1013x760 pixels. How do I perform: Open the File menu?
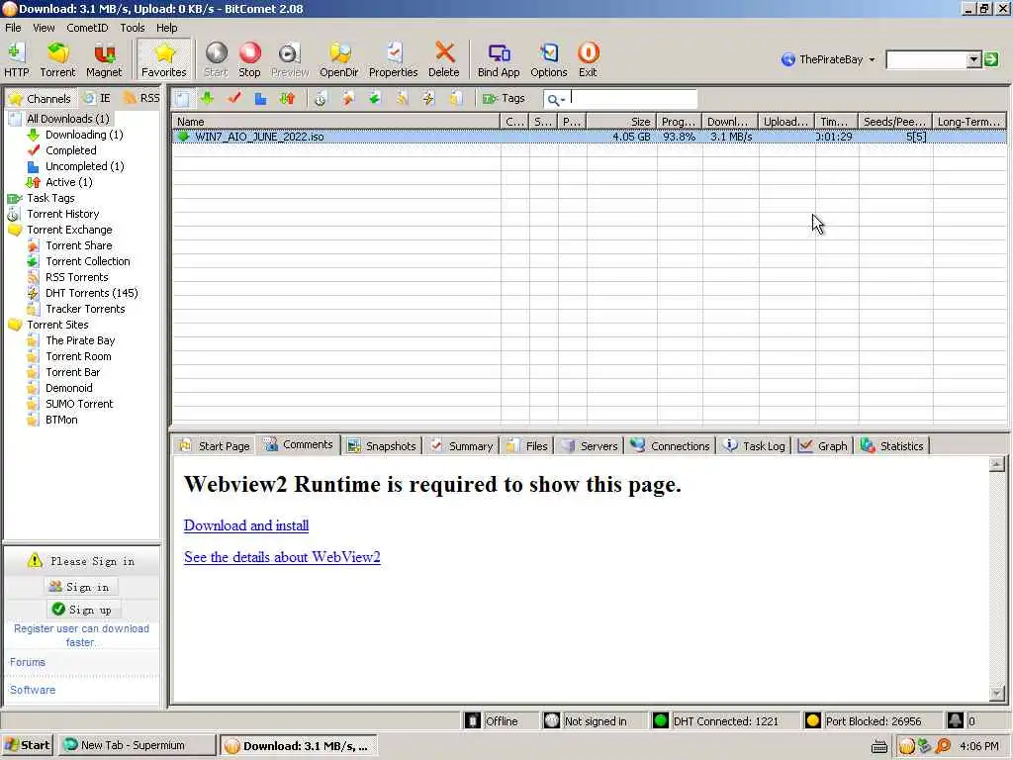click(x=13, y=28)
